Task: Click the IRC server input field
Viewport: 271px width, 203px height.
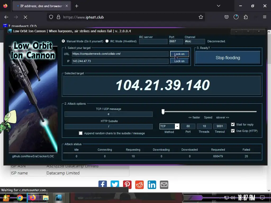Action: [x=153, y=41]
